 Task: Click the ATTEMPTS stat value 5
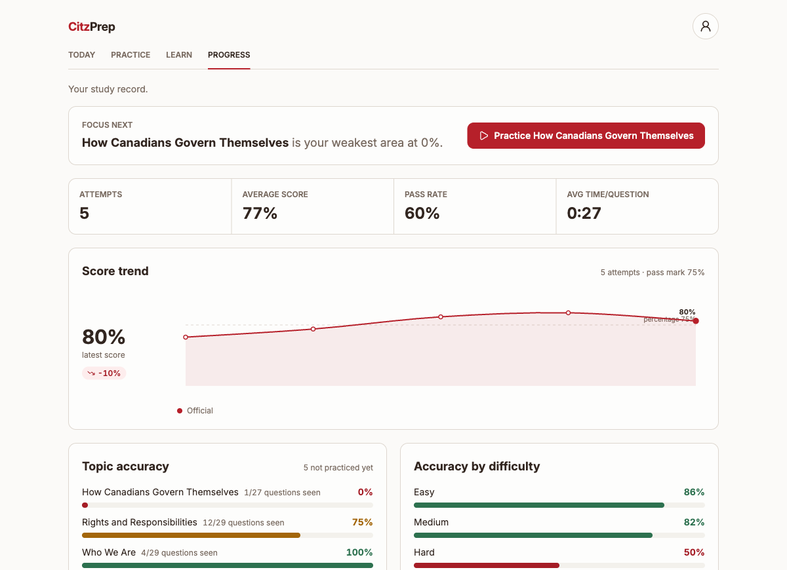[x=85, y=213]
